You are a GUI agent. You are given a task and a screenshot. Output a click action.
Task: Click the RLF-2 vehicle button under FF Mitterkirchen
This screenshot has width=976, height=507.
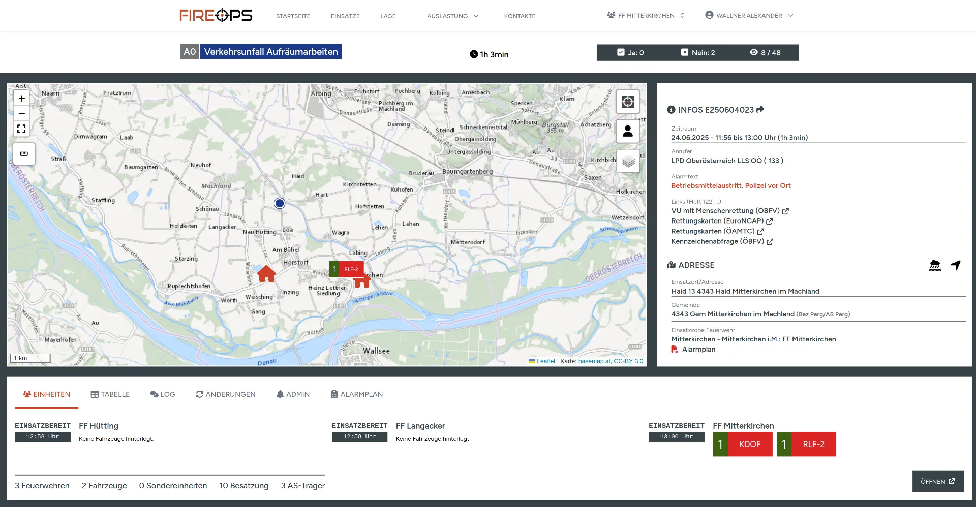coord(806,444)
